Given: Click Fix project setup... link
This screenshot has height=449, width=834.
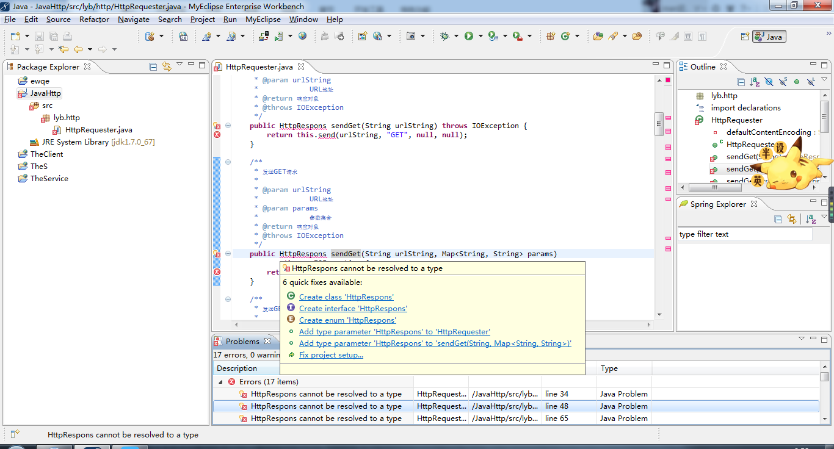Looking at the screenshot, I should 331,354.
